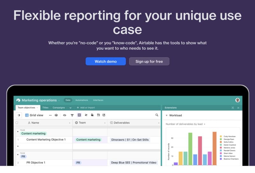Screen dimensions: 255x173
Task: Click the Sign up for free button
Action: point(149,61)
